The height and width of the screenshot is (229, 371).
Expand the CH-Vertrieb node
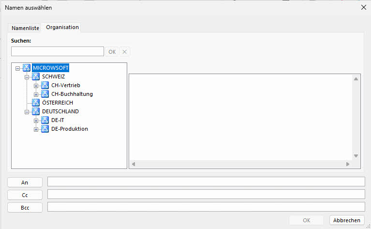tap(36, 86)
